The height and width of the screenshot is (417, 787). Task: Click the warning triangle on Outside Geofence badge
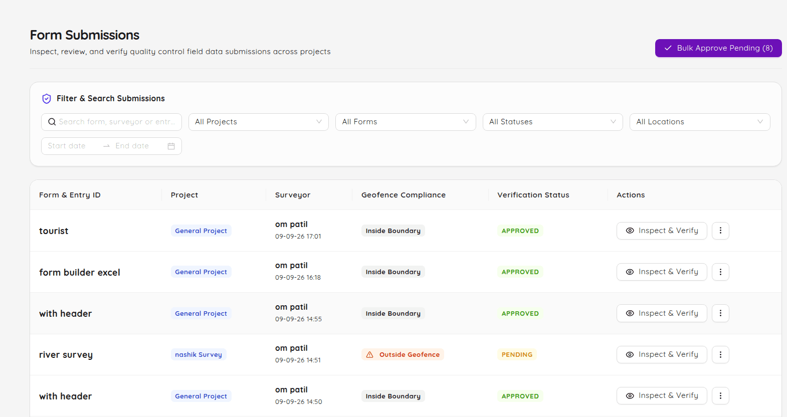tap(370, 354)
